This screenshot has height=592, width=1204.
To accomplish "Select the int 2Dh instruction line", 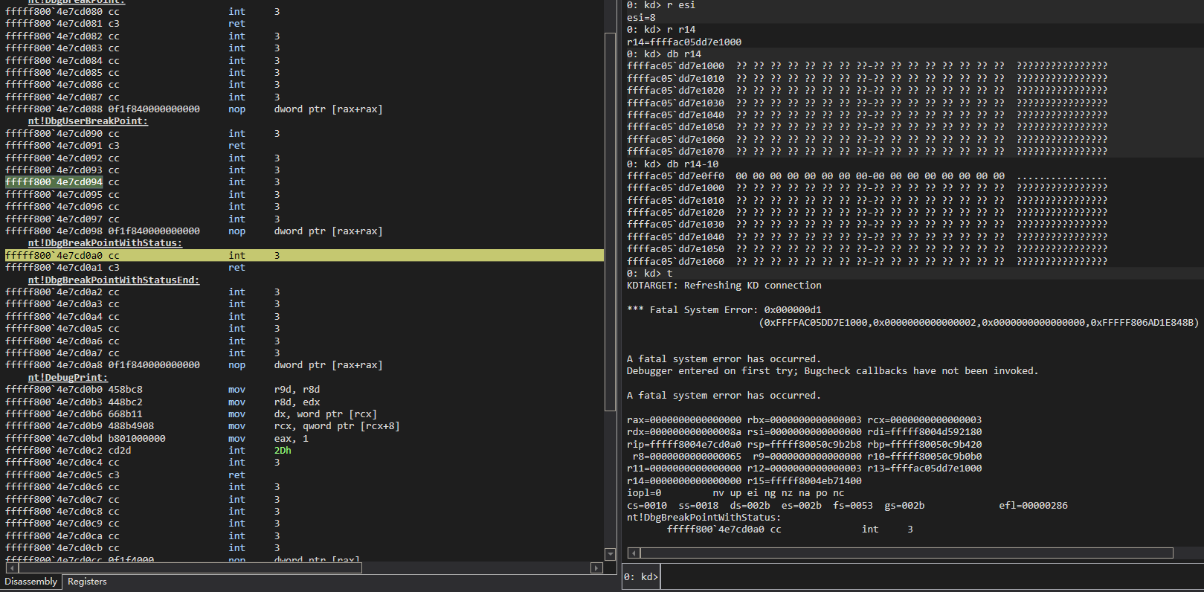I will pyautogui.click(x=304, y=451).
